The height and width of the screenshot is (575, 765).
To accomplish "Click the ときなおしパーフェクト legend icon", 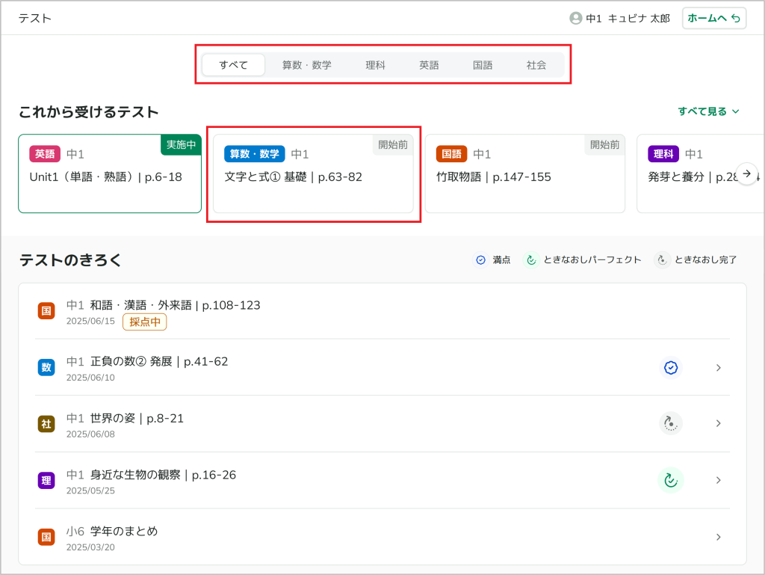I will tap(531, 260).
